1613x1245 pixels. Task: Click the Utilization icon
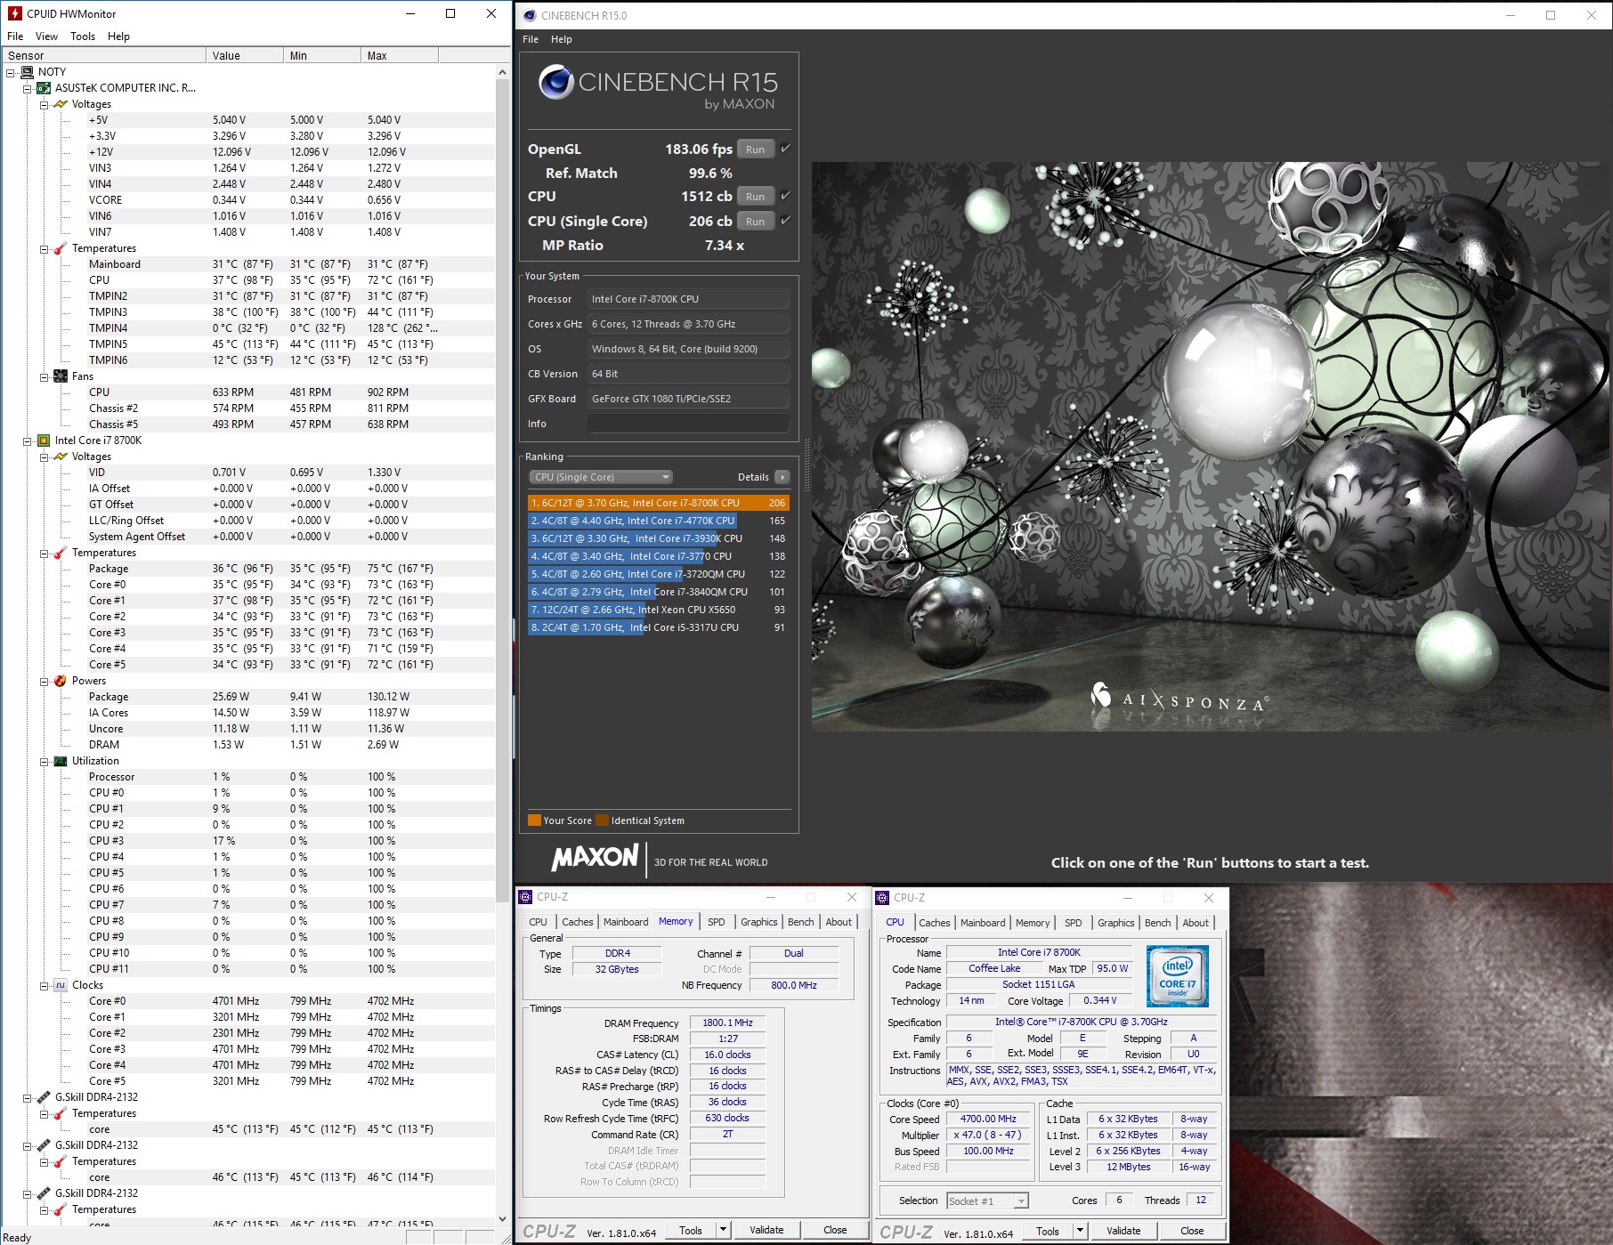coord(61,761)
